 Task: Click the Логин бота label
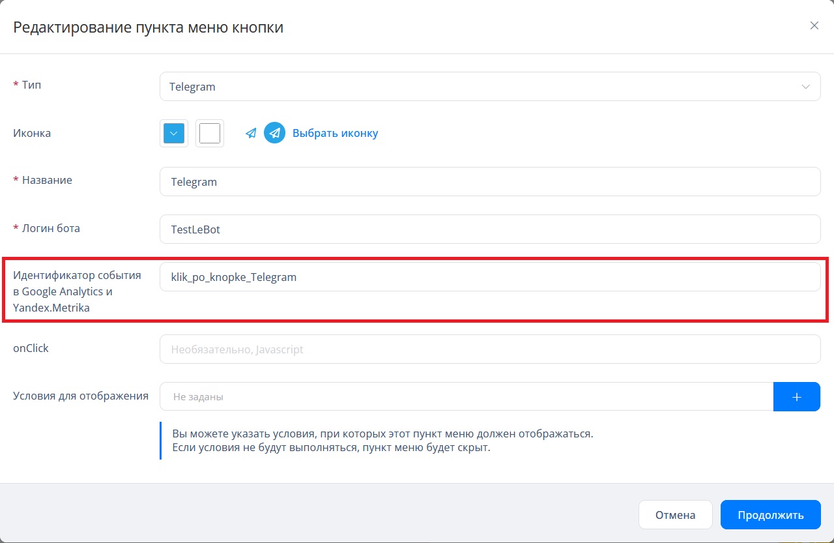[x=51, y=228]
